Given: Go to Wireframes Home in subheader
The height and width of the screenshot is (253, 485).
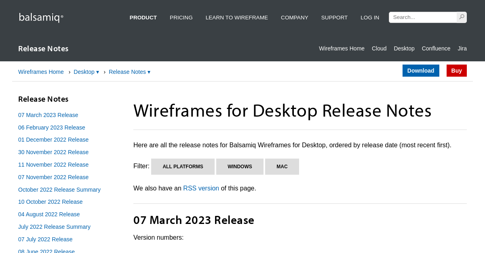Looking at the screenshot, I should [342, 48].
